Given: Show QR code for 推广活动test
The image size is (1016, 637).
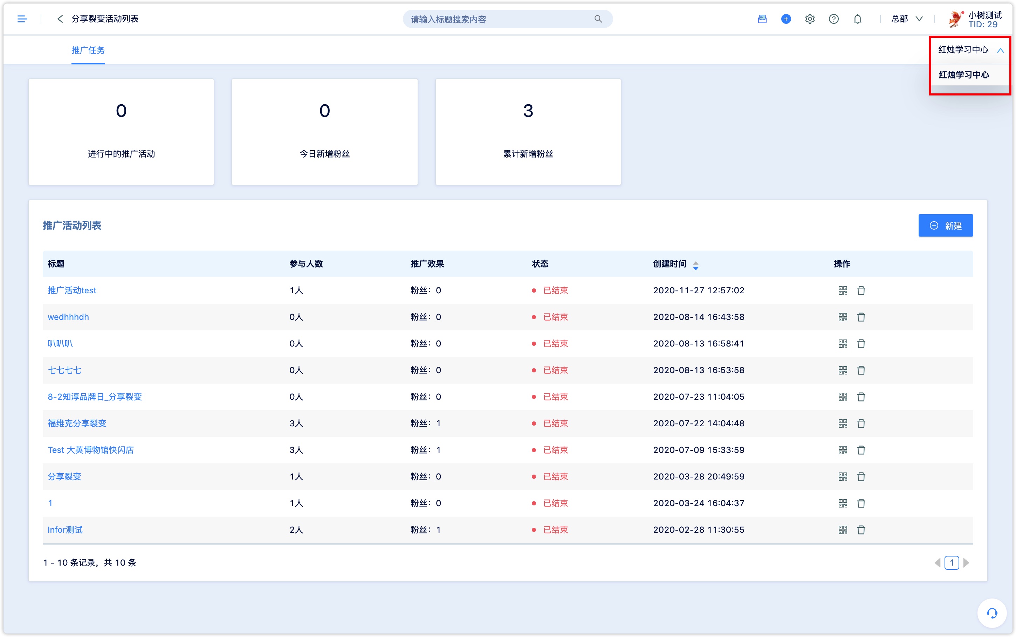Looking at the screenshot, I should point(842,290).
